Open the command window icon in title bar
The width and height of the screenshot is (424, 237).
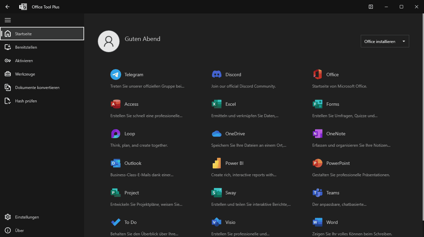371,7
